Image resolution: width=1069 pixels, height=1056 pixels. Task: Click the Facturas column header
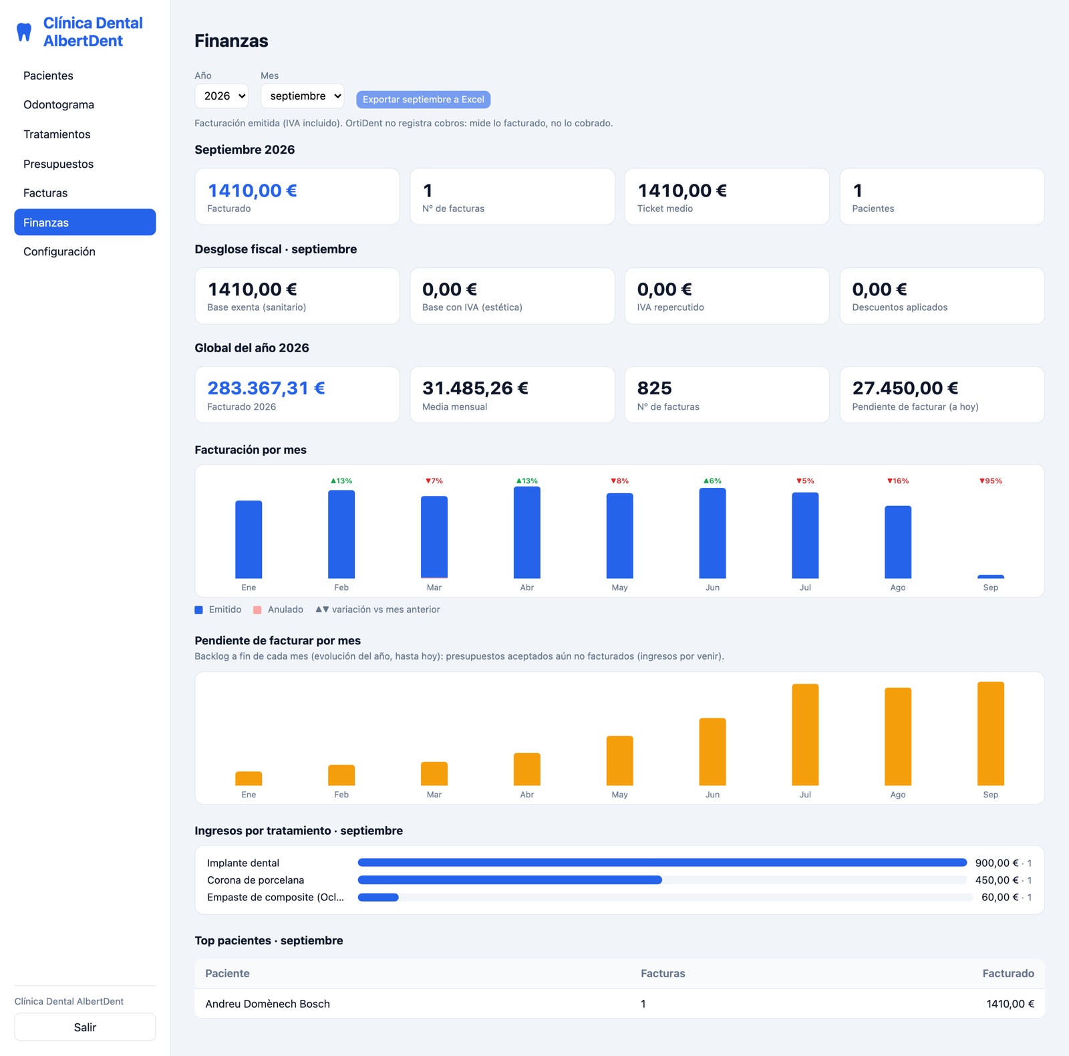(x=663, y=974)
